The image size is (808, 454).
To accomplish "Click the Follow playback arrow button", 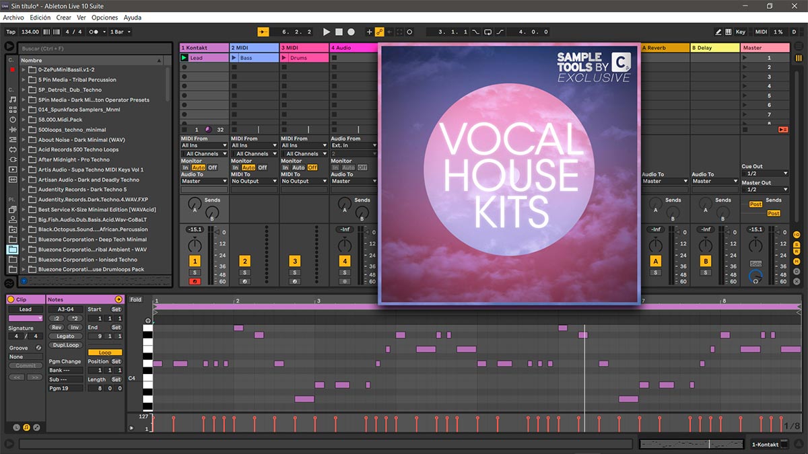I will pos(264,32).
